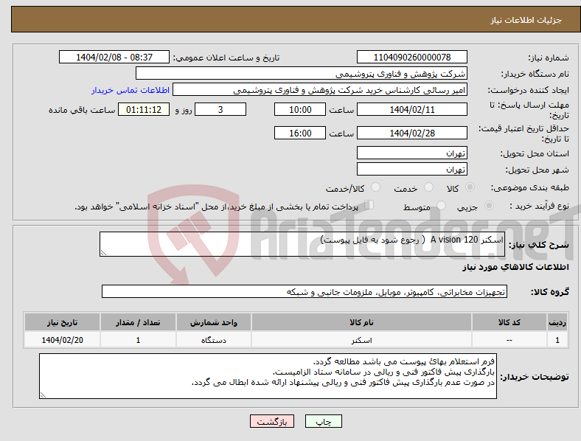This screenshot has height=441, width=581.
Task: Click the کد کالا column header
Action: pyautogui.click(x=509, y=322)
